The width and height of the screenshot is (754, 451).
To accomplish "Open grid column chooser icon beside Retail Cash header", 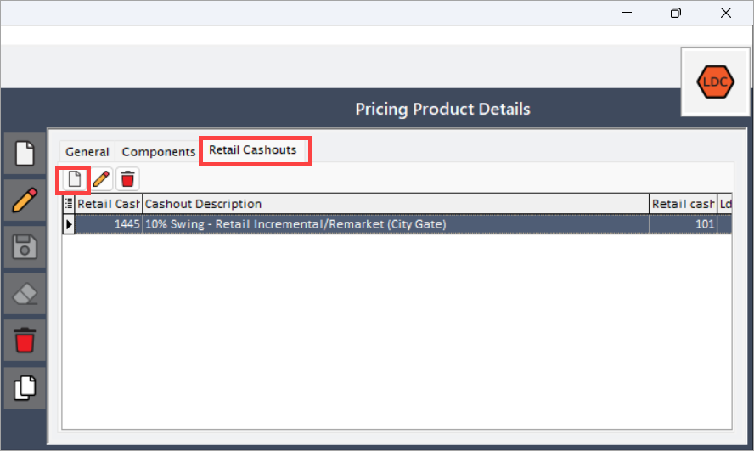I will [x=69, y=204].
